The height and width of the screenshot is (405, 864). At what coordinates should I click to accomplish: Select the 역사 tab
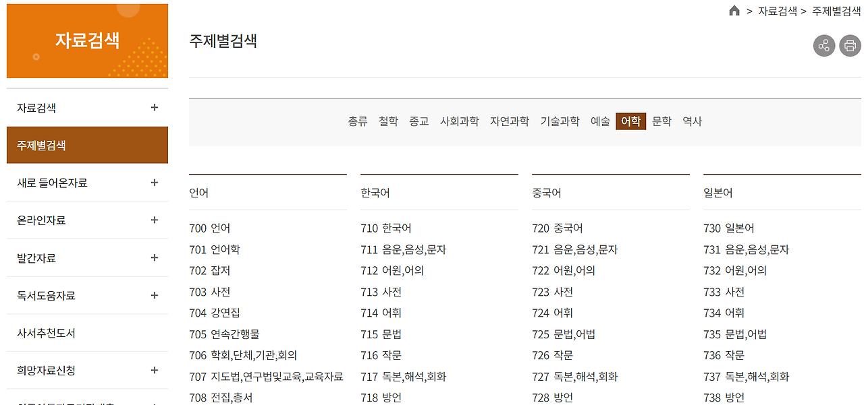click(692, 121)
